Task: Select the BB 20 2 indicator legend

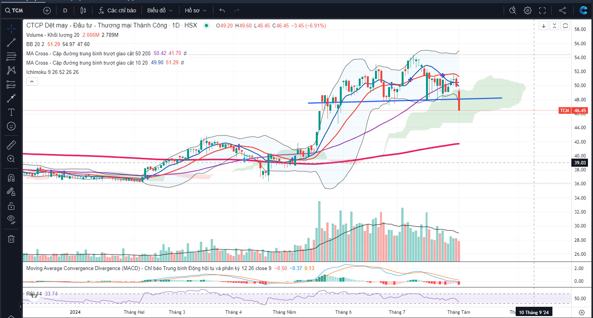Action: [35, 44]
